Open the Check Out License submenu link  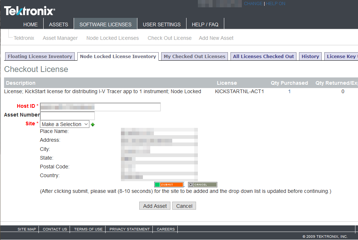point(169,38)
